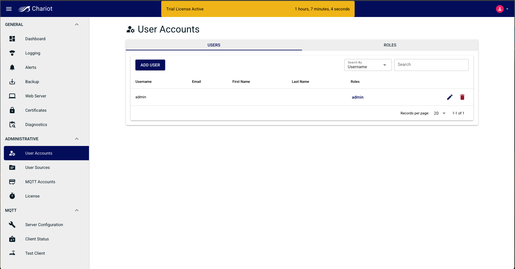Follow the admin role link
The width and height of the screenshot is (515, 269).
point(358,97)
